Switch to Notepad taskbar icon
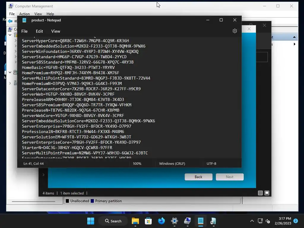 pos(201,221)
